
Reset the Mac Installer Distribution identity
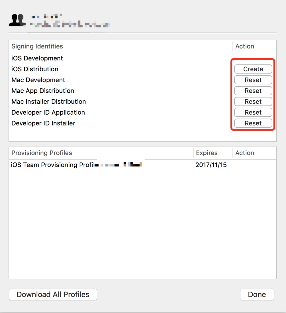click(x=253, y=101)
